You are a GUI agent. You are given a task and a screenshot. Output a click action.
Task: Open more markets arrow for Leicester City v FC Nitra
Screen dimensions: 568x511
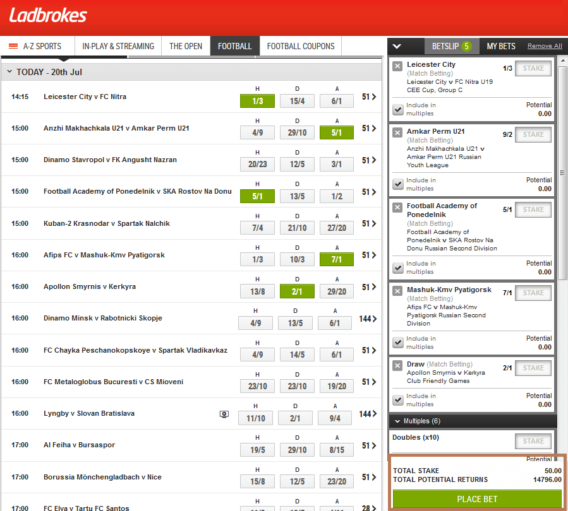tap(374, 97)
